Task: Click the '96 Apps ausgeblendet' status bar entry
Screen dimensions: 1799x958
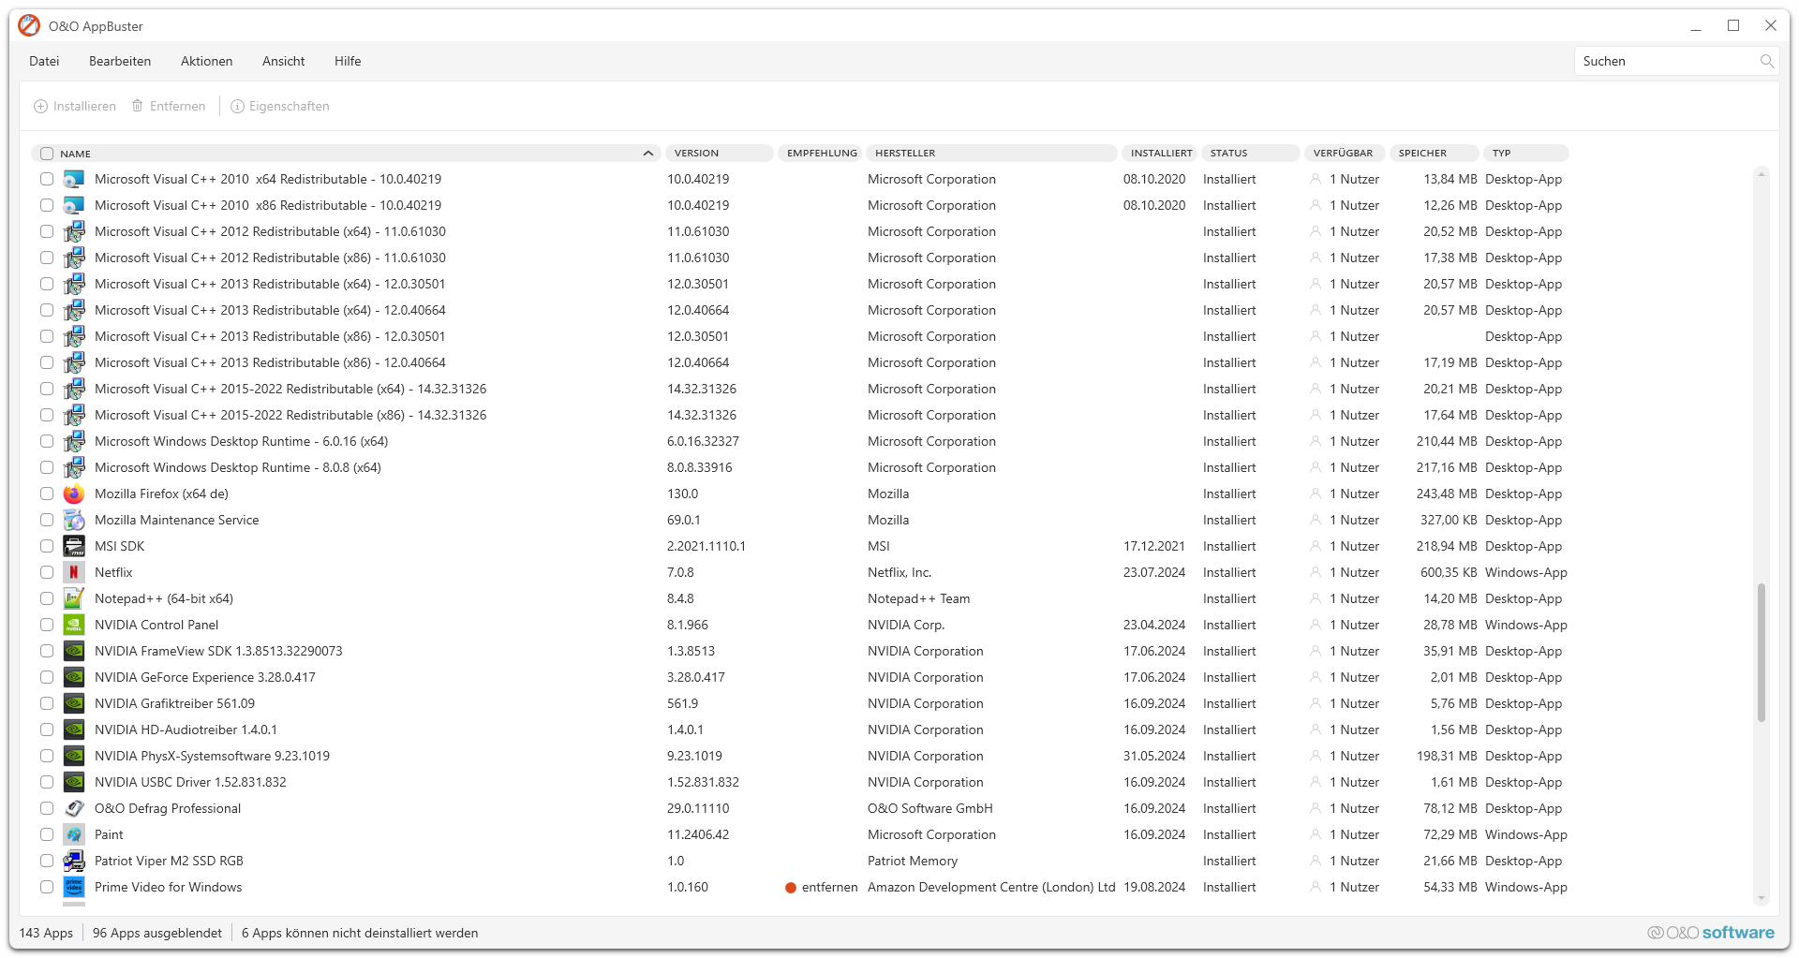Action: [157, 933]
